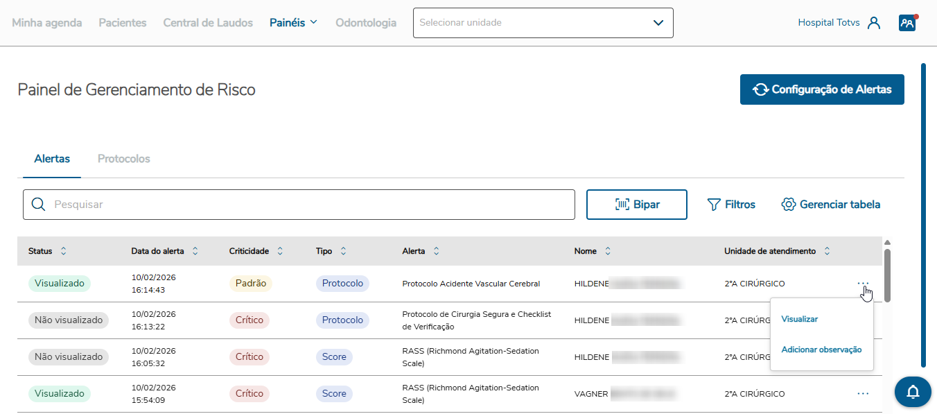
Task: Sort table by Data do alerta
Action: (195, 251)
